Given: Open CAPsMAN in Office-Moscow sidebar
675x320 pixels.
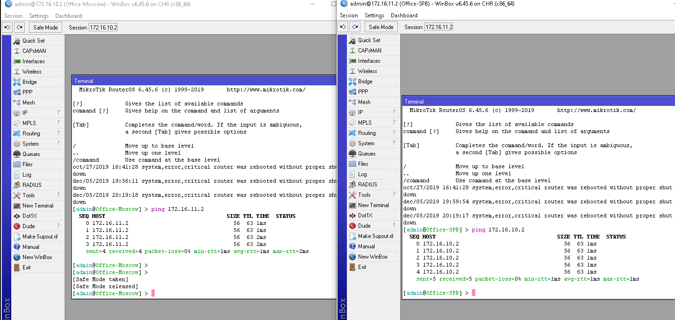Looking at the screenshot, I should click(37, 51).
